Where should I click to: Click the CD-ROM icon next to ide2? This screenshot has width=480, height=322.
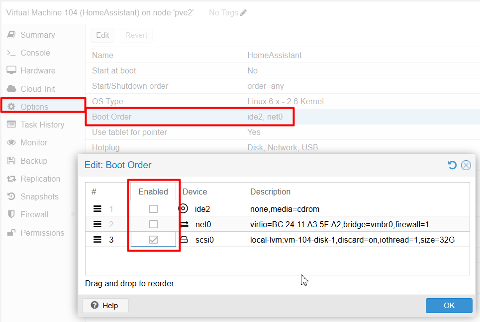pos(183,209)
